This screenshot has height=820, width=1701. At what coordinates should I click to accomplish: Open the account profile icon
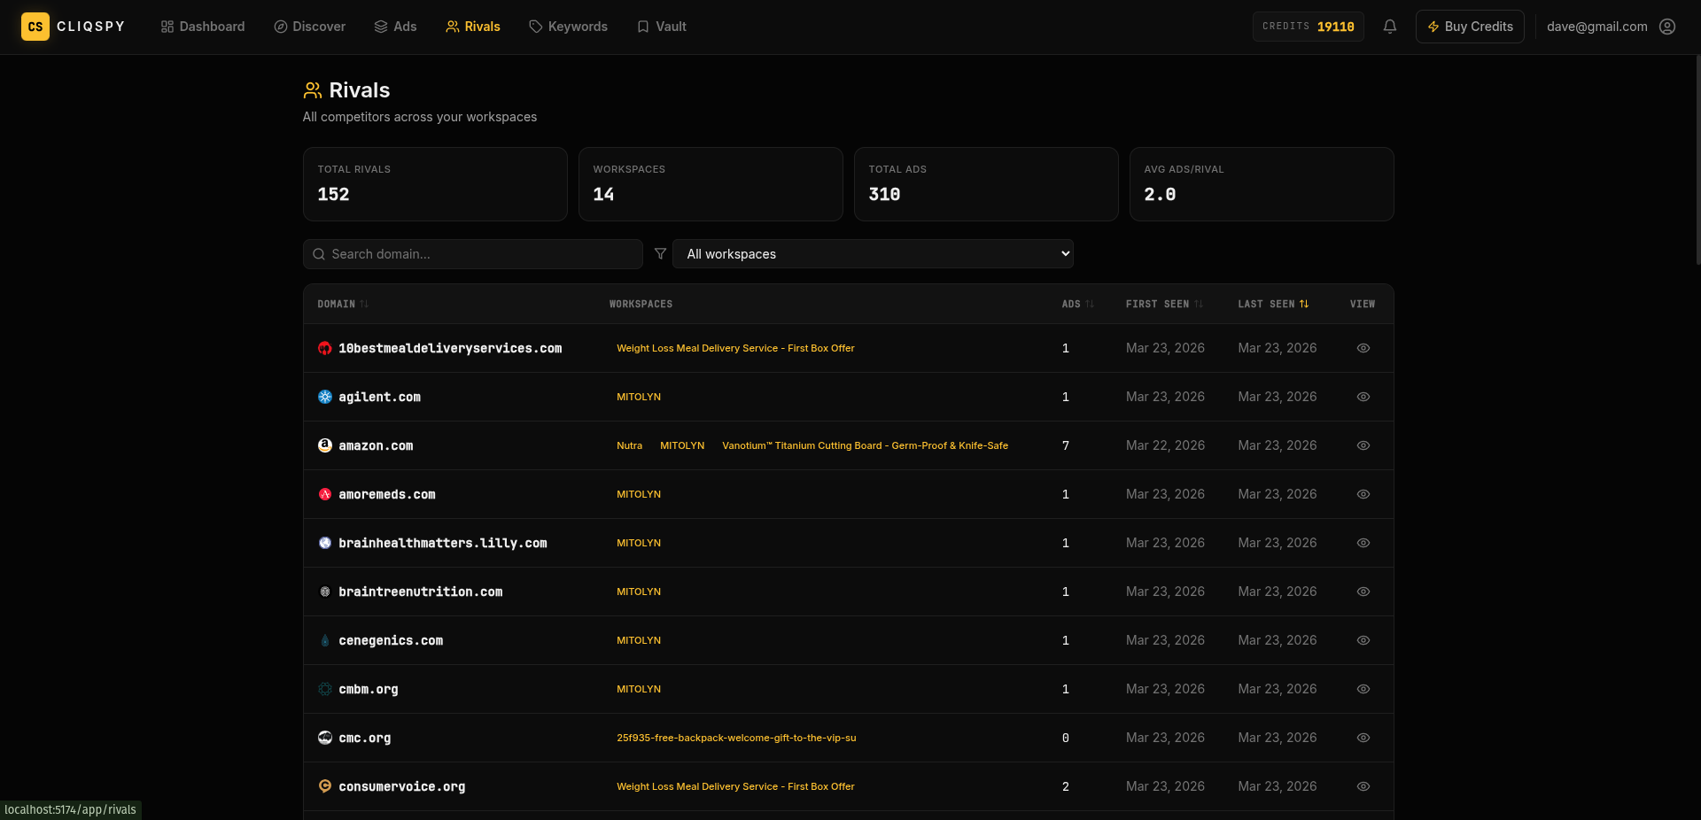pos(1667,27)
